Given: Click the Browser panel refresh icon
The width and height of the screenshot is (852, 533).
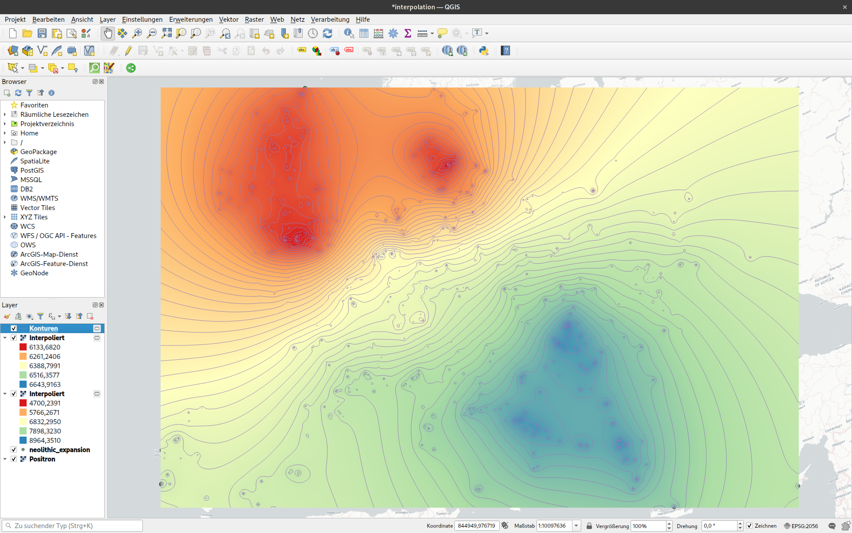Looking at the screenshot, I should (x=18, y=93).
